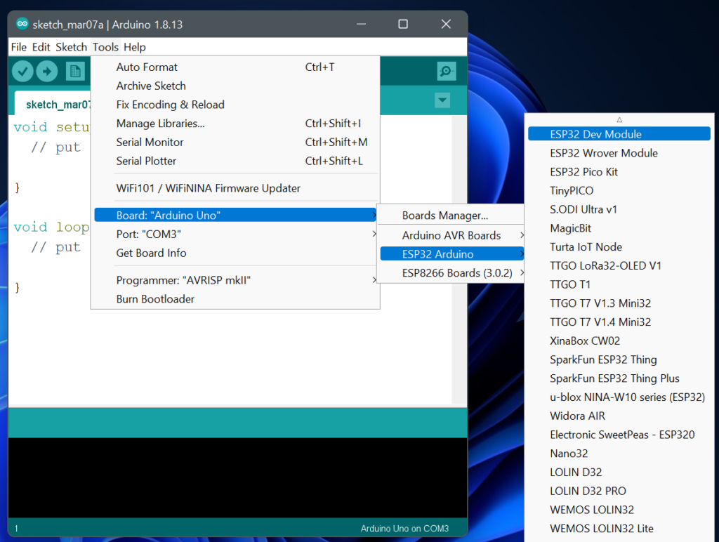Click the scroll-up triangle in the board list
The image size is (719, 542).
(x=619, y=119)
